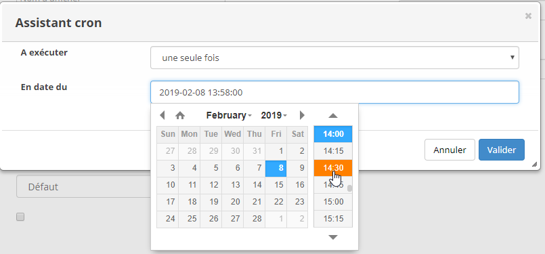Select February 5 in calendar
545x254 pixels.
(211, 169)
